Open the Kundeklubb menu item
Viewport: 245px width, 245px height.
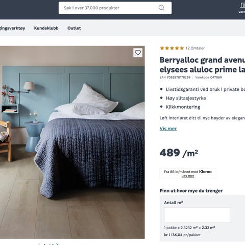coord(46,28)
